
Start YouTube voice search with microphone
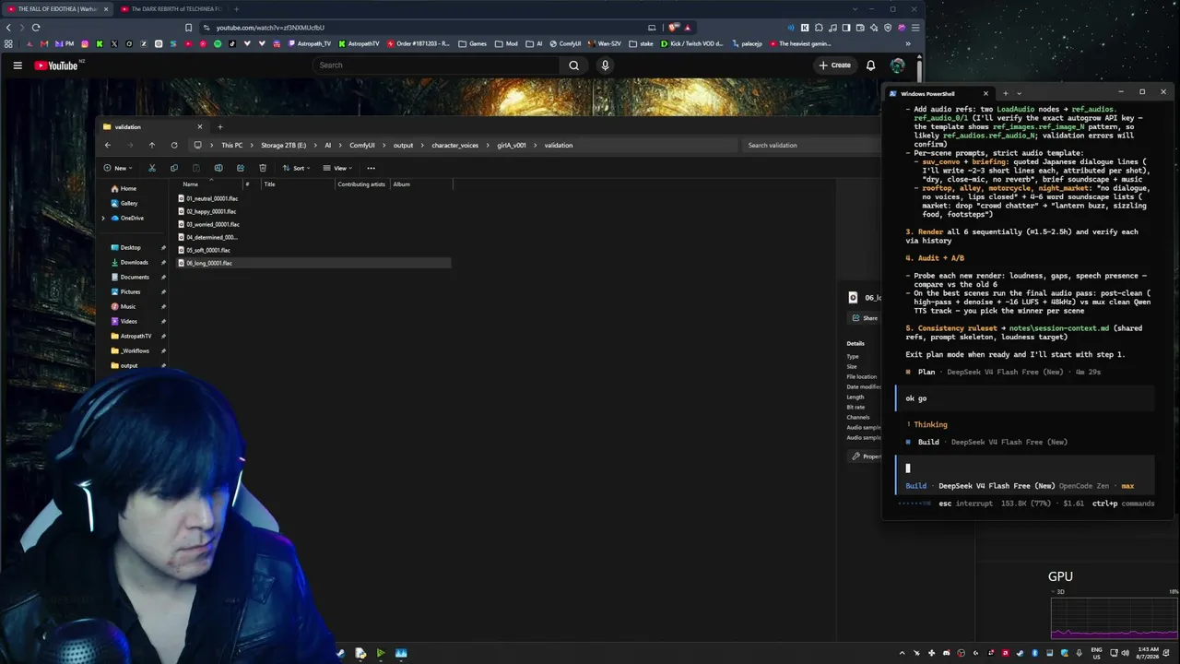pos(605,65)
